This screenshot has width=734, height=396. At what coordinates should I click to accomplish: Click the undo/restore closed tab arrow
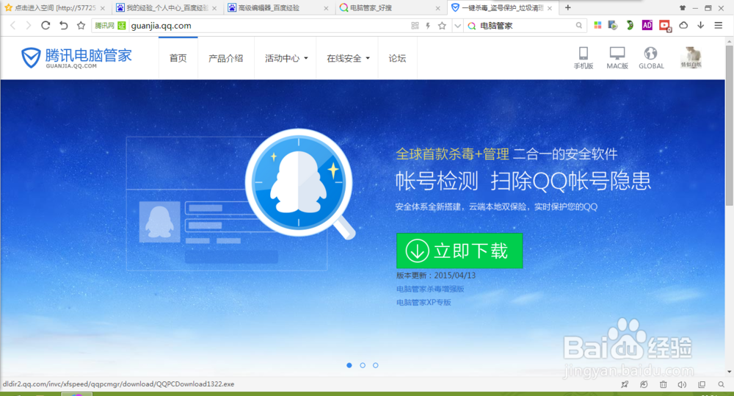(64, 25)
